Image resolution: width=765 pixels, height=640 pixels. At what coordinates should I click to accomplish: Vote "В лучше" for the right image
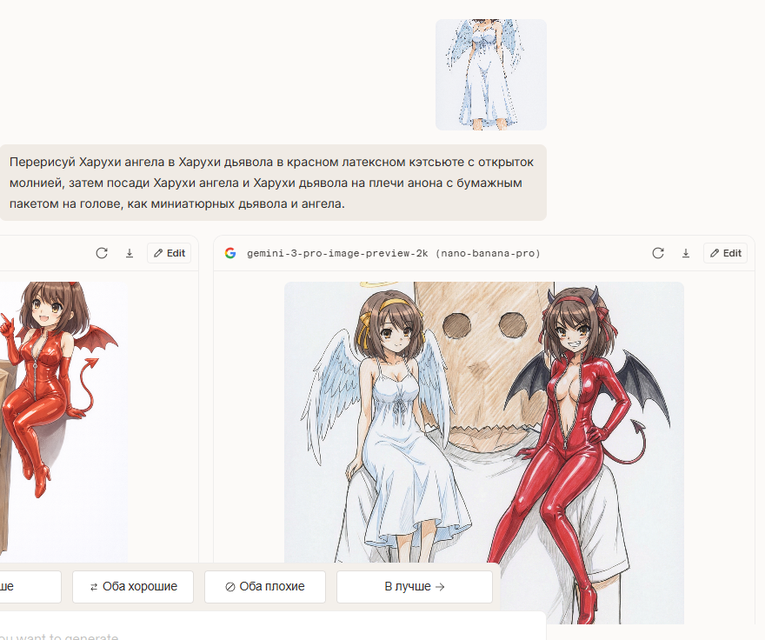(414, 587)
